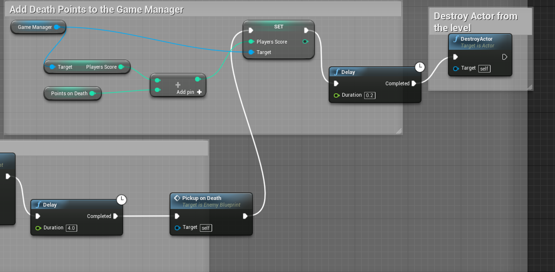Click the DestroyActor node title

pos(476,39)
